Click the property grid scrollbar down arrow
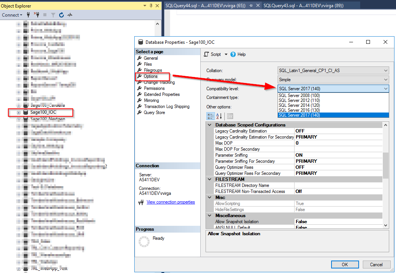 coord(386,225)
